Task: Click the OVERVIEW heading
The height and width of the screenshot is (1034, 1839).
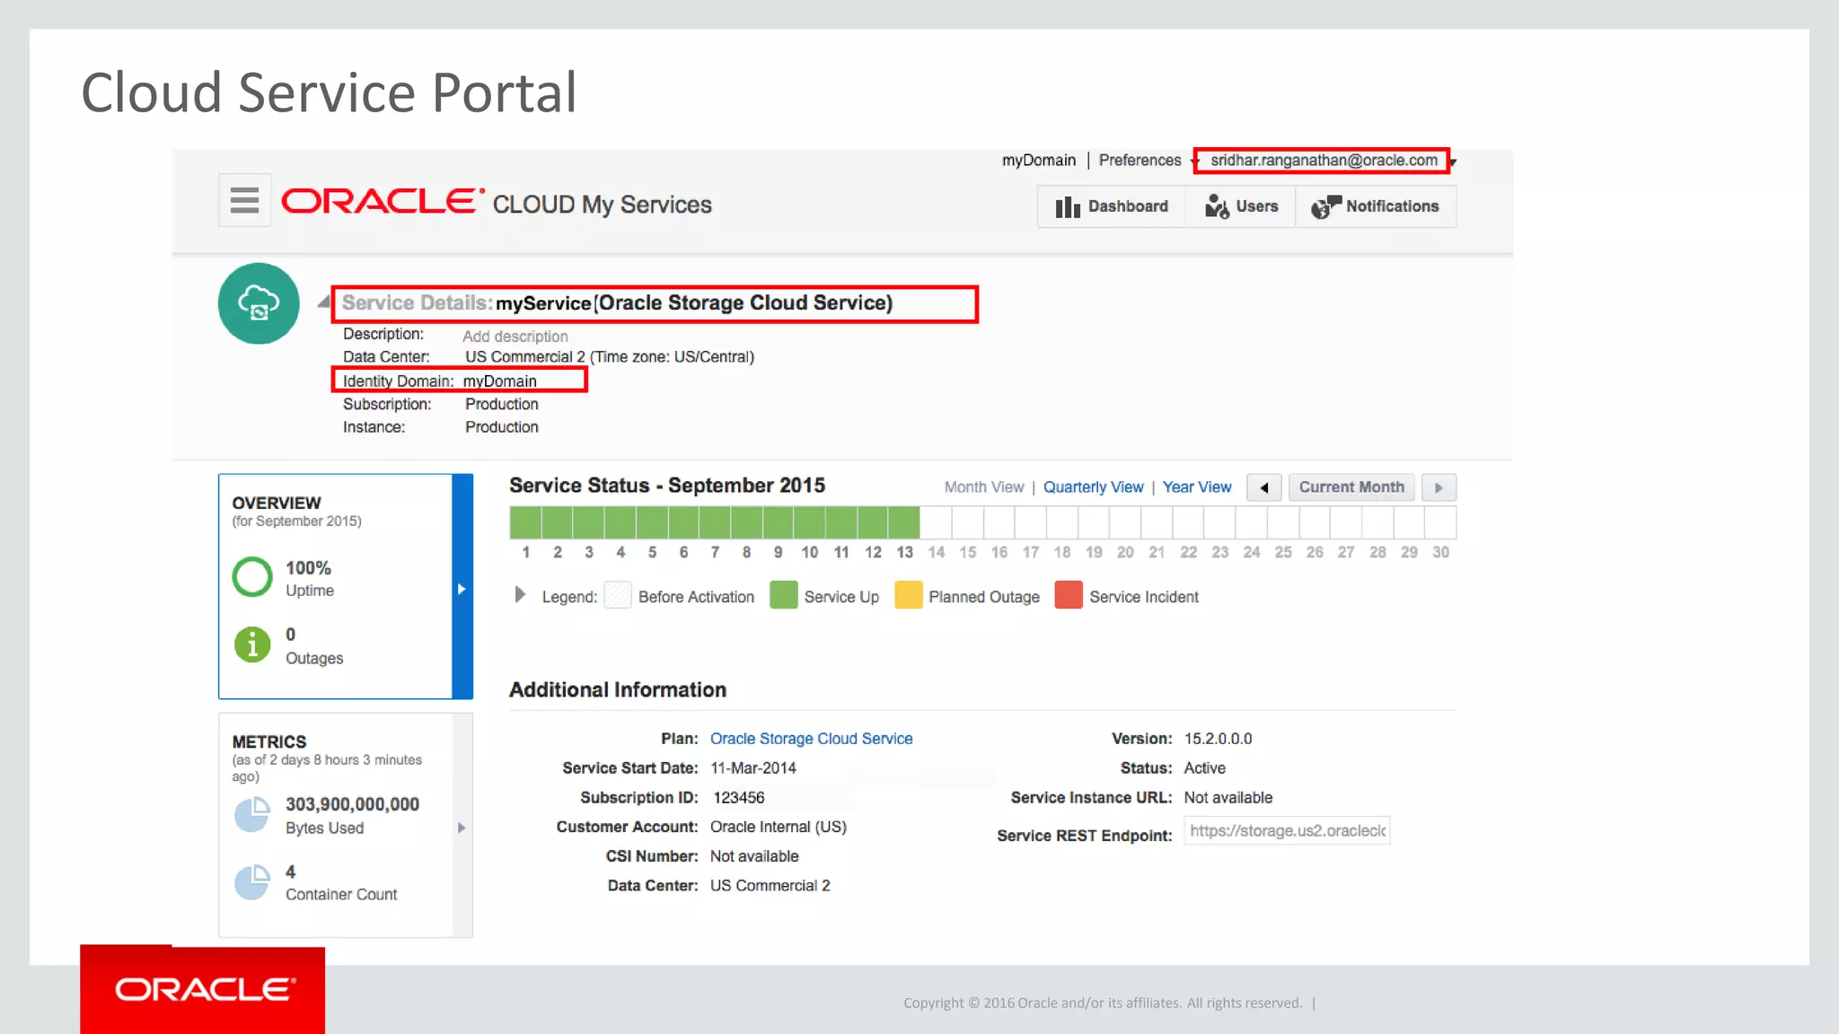Action: 277,504
